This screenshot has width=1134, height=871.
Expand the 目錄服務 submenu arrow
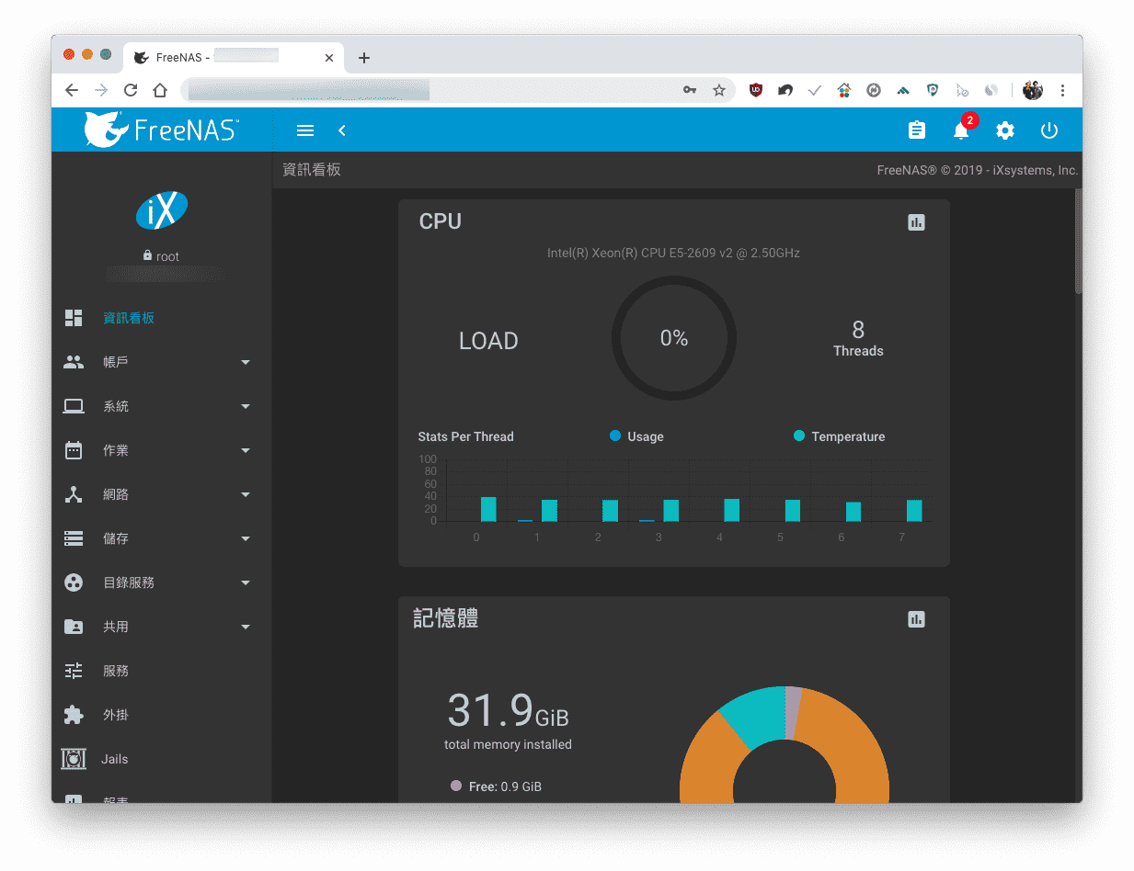[246, 583]
